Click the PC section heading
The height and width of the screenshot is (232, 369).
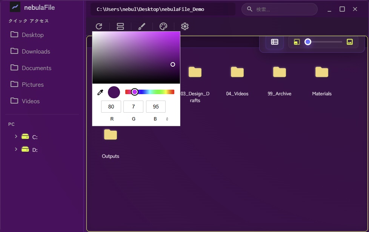point(11,124)
